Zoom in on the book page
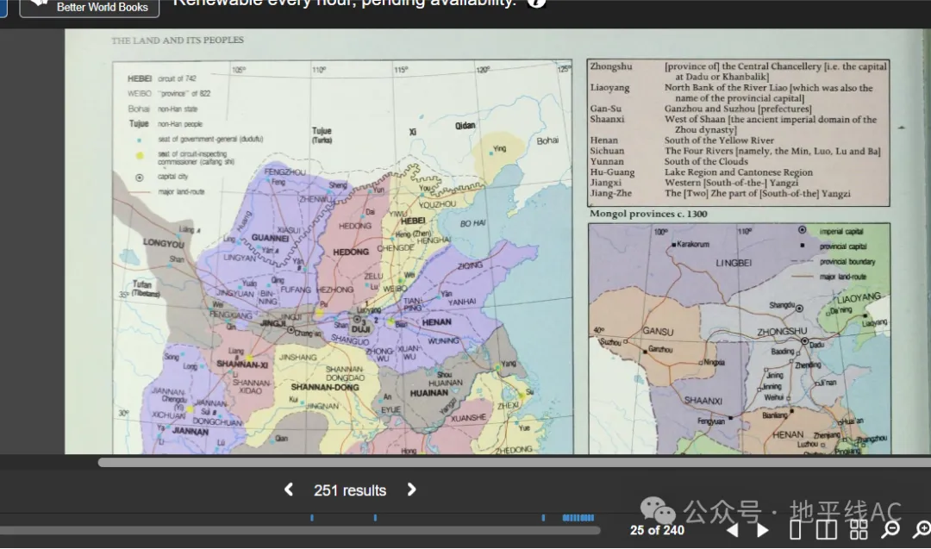The image size is (931, 549). [922, 529]
